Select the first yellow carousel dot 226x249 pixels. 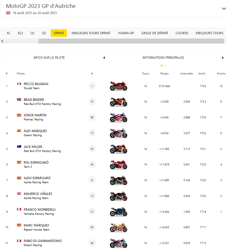(x=162, y=66)
